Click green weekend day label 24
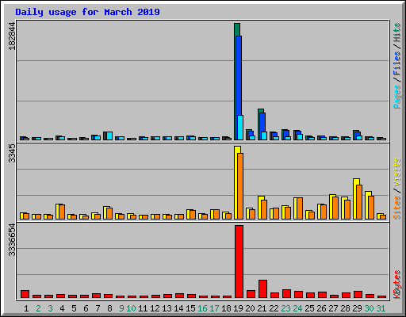 point(297,308)
